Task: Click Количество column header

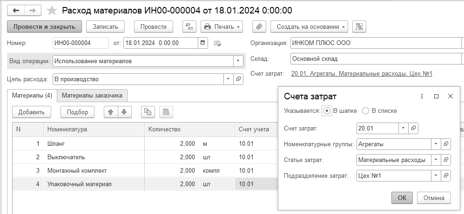Action: [190, 130]
